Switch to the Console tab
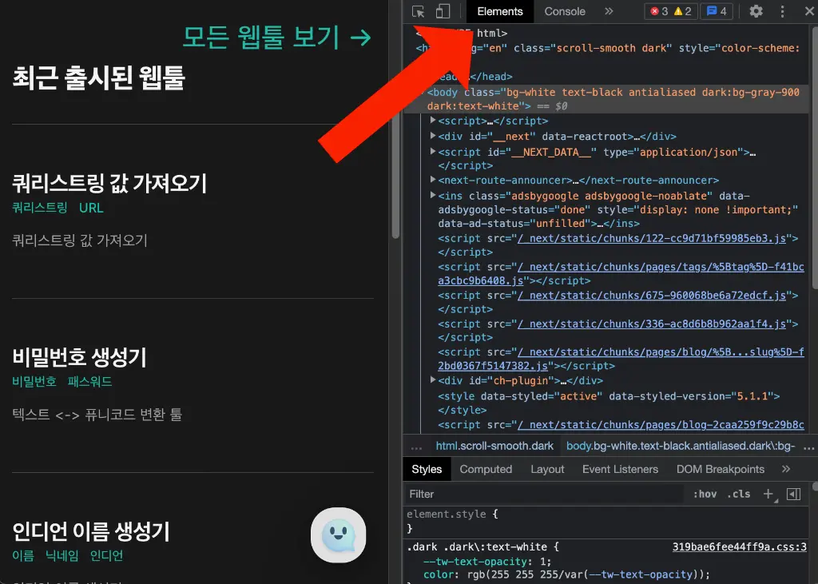The height and width of the screenshot is (584, 818). [x=565, y=11]
